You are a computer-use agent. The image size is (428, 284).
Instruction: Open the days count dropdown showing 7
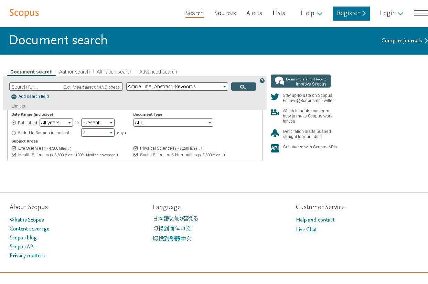click(98, 133)
